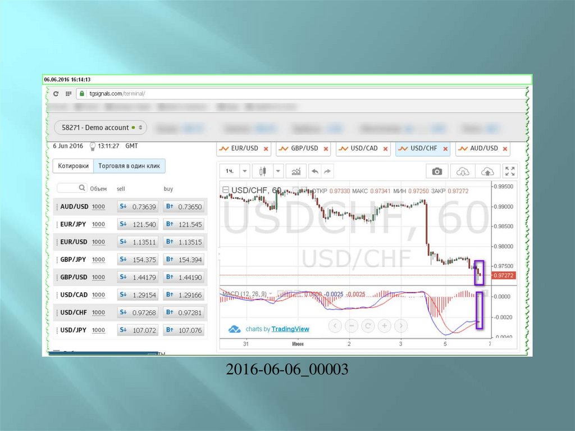Select the USD/CAD symbol row
The image size is (575, 431).
click(130, 294)
